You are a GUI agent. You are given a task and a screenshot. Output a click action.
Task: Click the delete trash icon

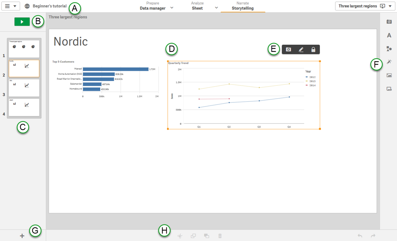click(x=220, y=236)
